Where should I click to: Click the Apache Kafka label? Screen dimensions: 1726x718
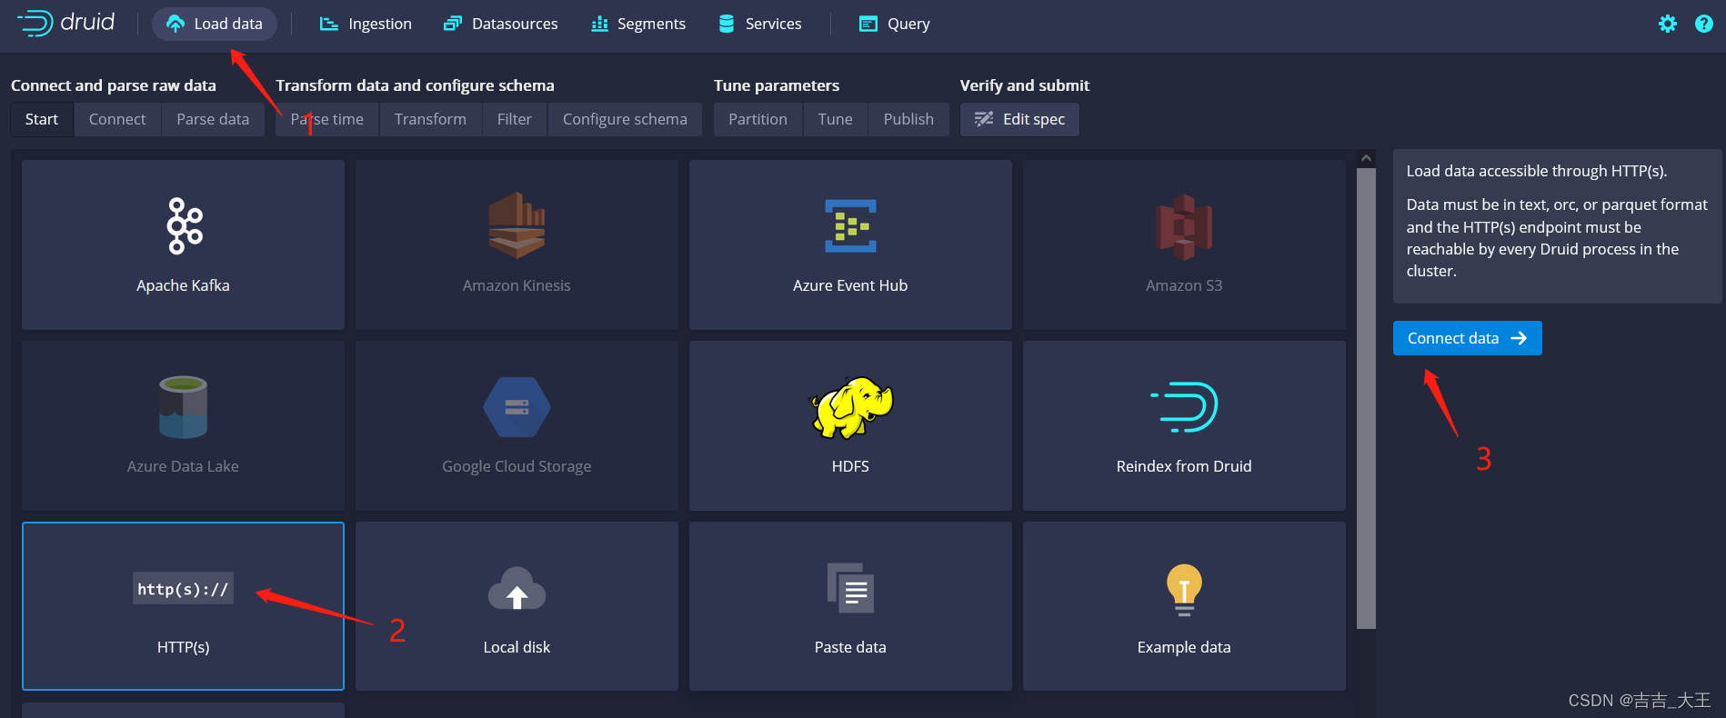183,285
